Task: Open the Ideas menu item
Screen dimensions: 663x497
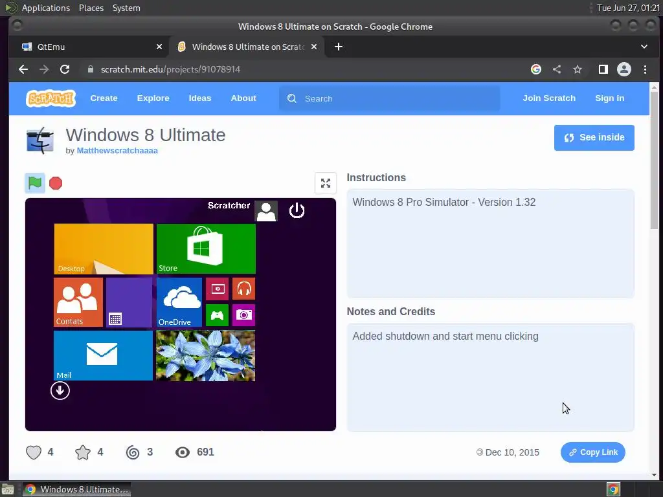Action: (x=200, y=98)
